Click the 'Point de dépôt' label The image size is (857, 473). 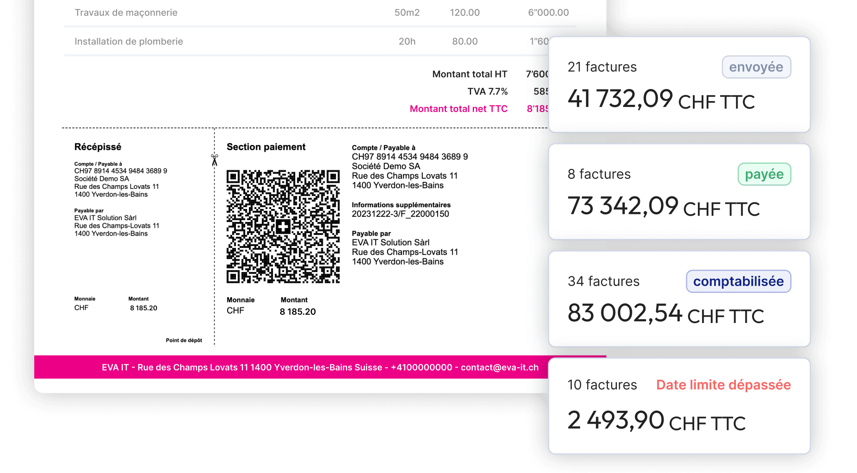click(x=184, y=341)
